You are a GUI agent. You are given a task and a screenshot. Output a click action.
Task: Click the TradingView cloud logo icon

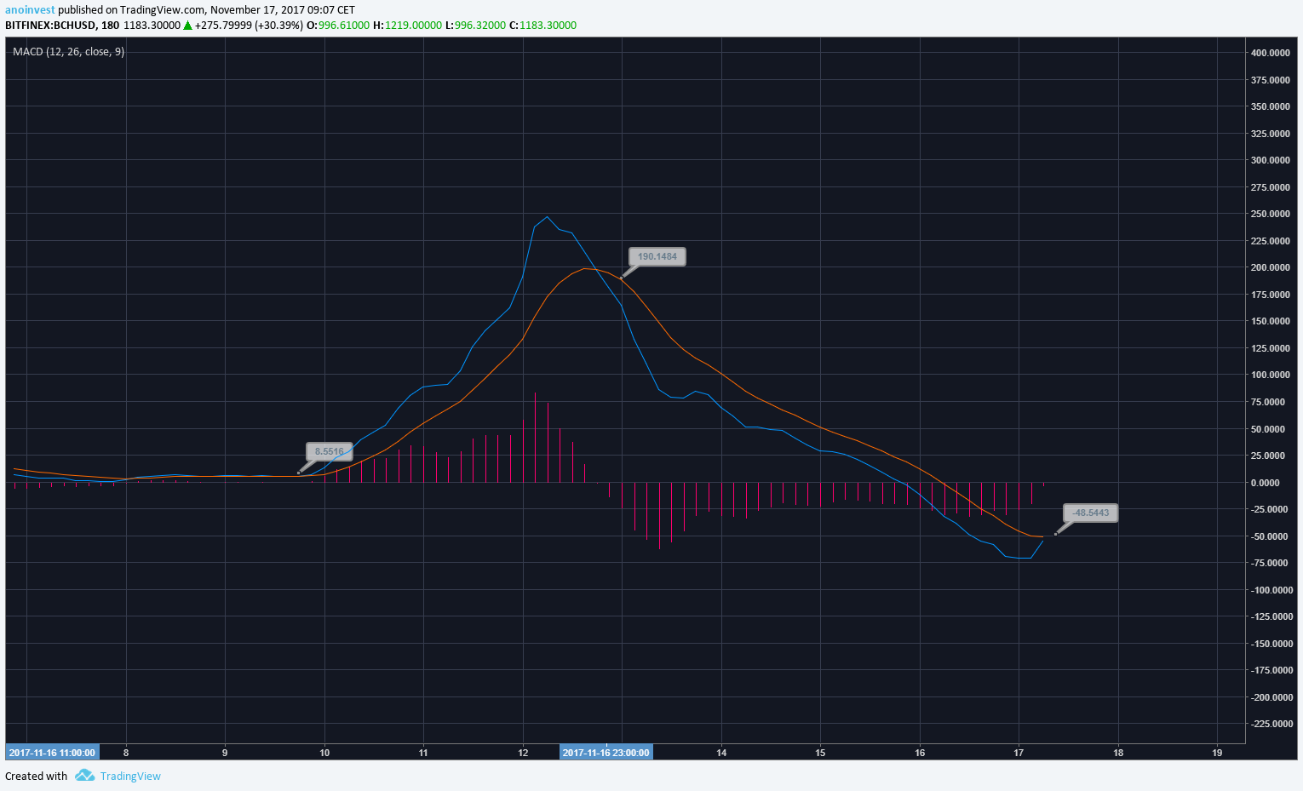84,775
